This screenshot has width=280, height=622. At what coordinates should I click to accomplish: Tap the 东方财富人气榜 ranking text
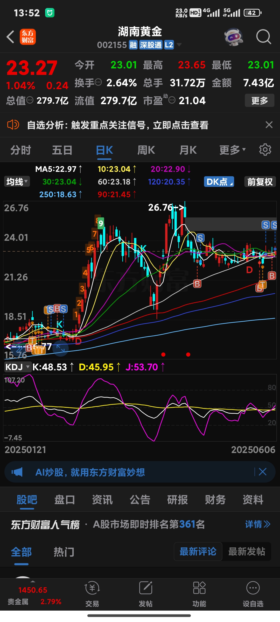tap(45, 525)
